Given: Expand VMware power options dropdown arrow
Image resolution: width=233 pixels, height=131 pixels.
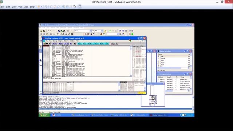Looking at the screenshot, I should point(41,7).
